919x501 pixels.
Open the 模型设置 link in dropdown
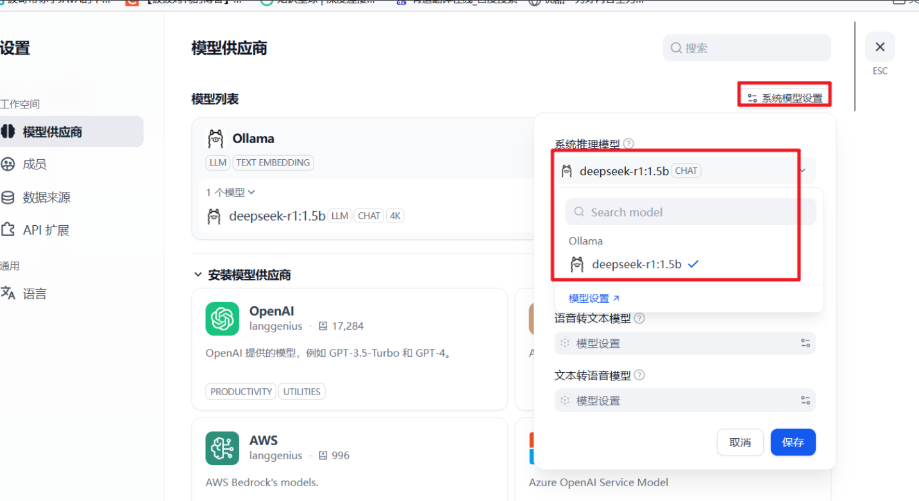594,298
